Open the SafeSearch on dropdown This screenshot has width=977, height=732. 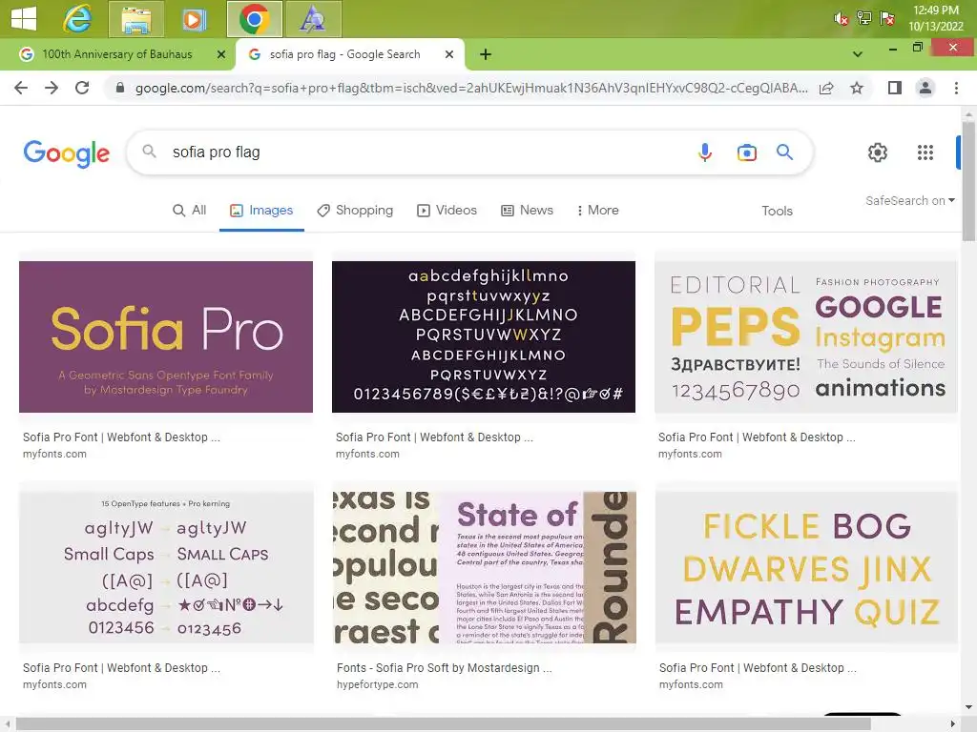click(x=910, y=200)
